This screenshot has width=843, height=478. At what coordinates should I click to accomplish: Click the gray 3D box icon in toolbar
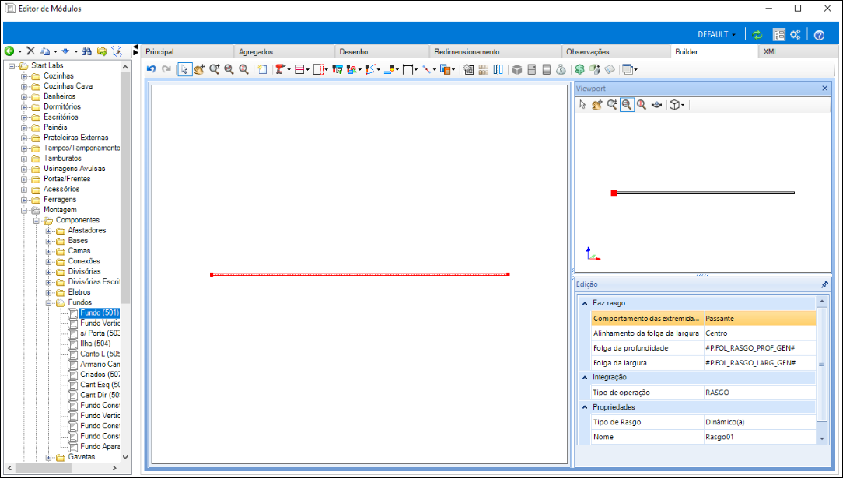point(517,69)
